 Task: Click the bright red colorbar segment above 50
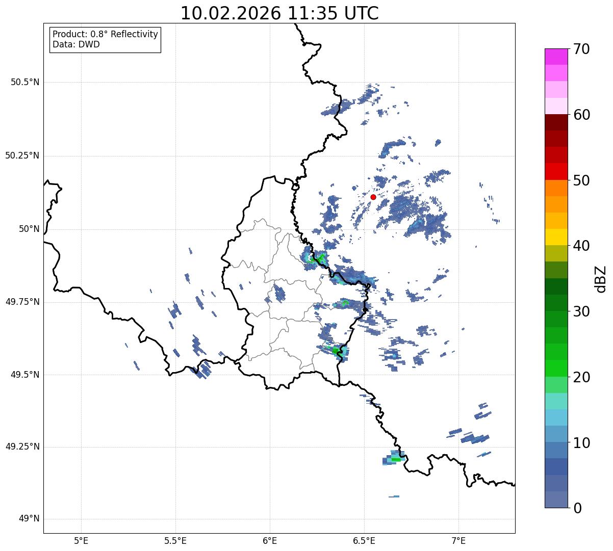(556, 172)
